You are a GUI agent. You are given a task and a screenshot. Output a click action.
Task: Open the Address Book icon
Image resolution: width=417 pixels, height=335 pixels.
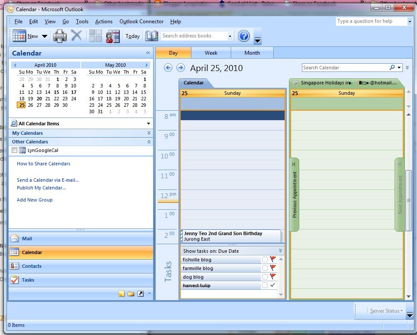pyautogui.click(x=152, y=36)
